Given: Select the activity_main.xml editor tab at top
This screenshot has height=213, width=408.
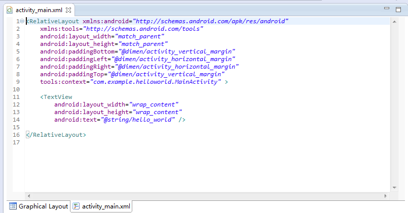Looking at the screenshot, I should point(39,10).
